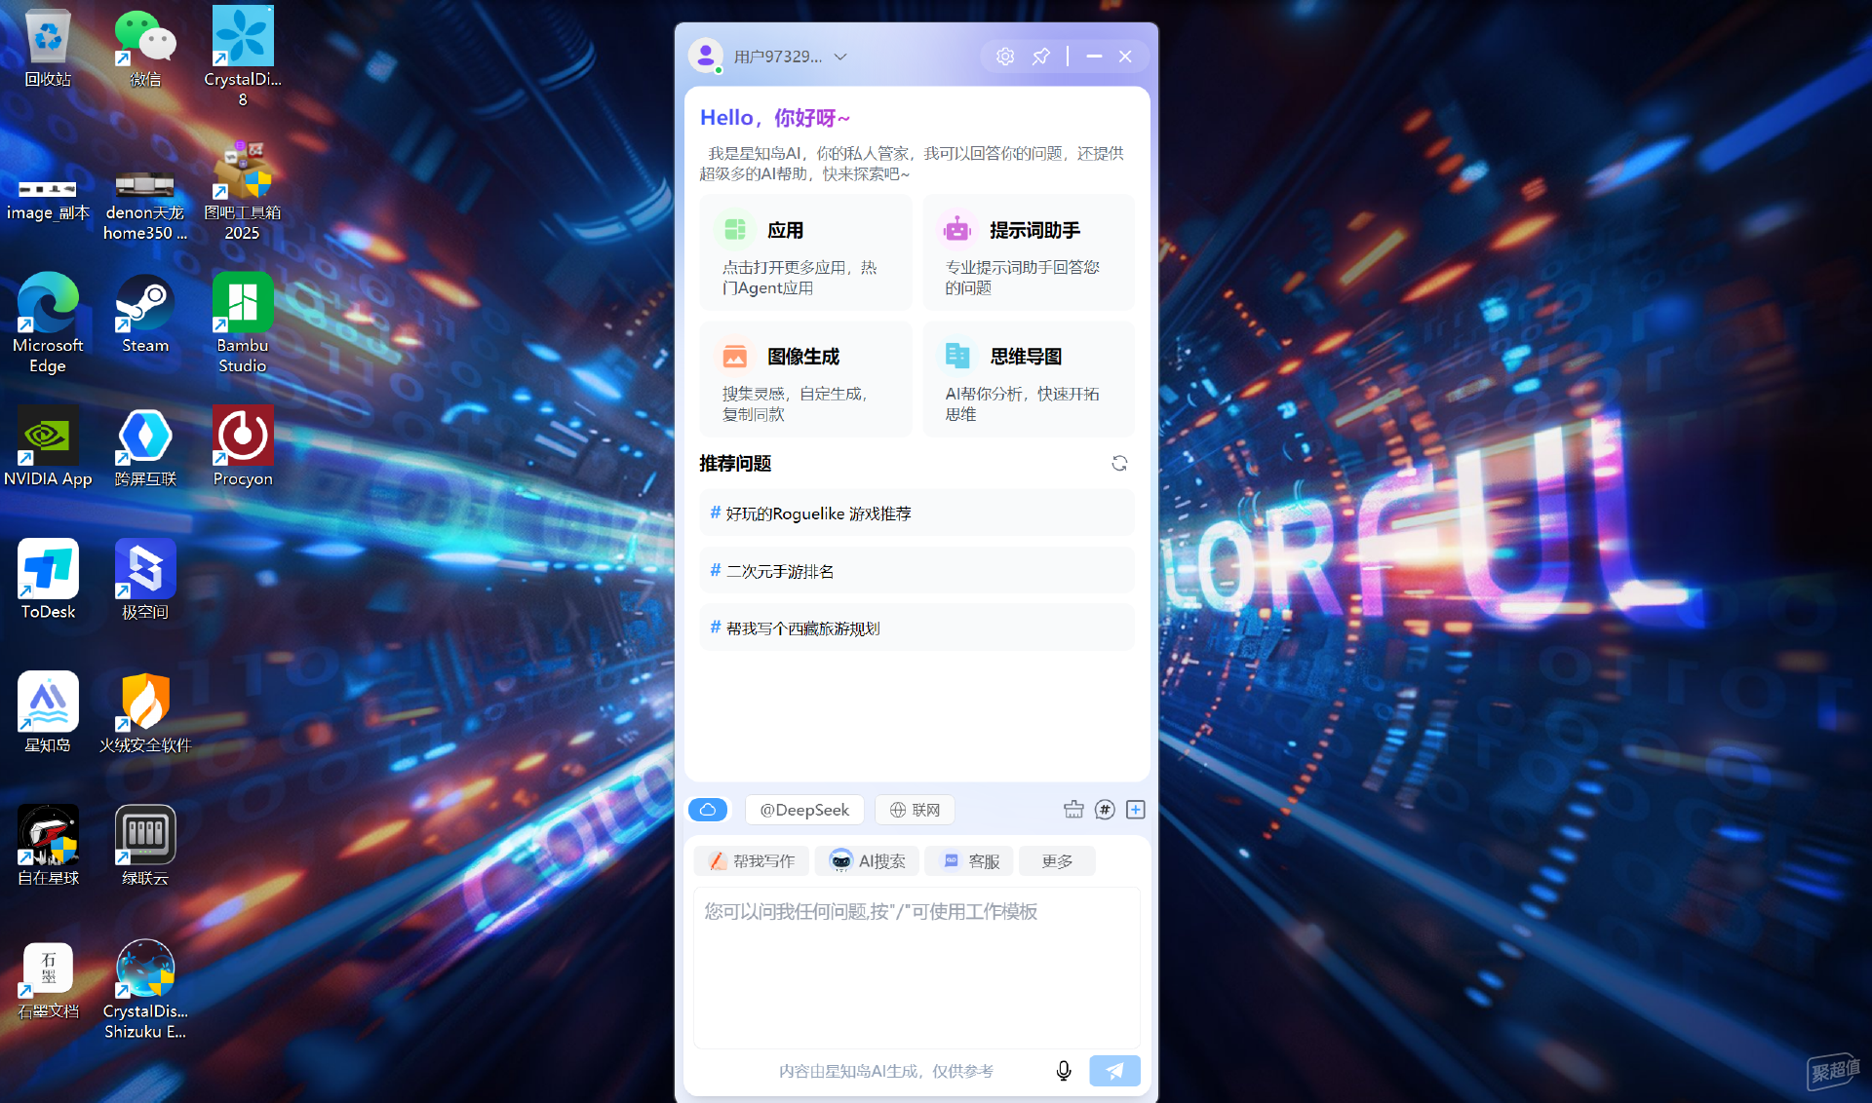Click the clear conversation broom icon
1872x1103 pixels.
[1073, 810]
